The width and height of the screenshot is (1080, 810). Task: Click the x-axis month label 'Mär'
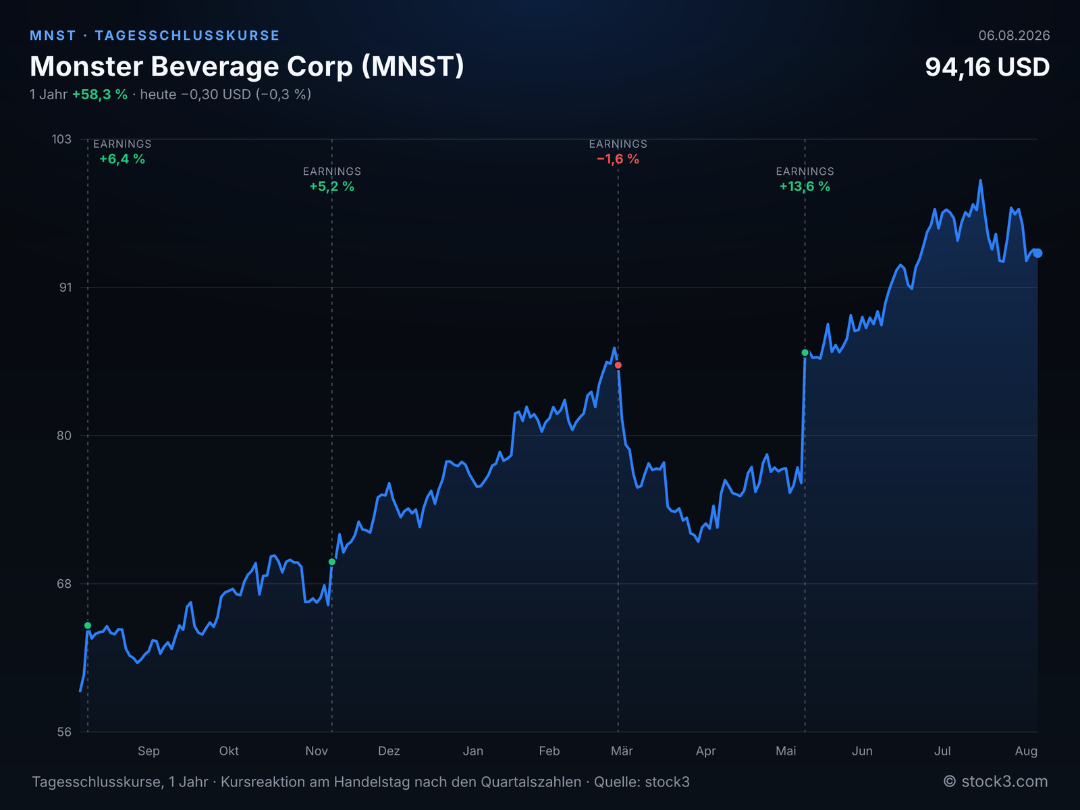tap(622, 751)
